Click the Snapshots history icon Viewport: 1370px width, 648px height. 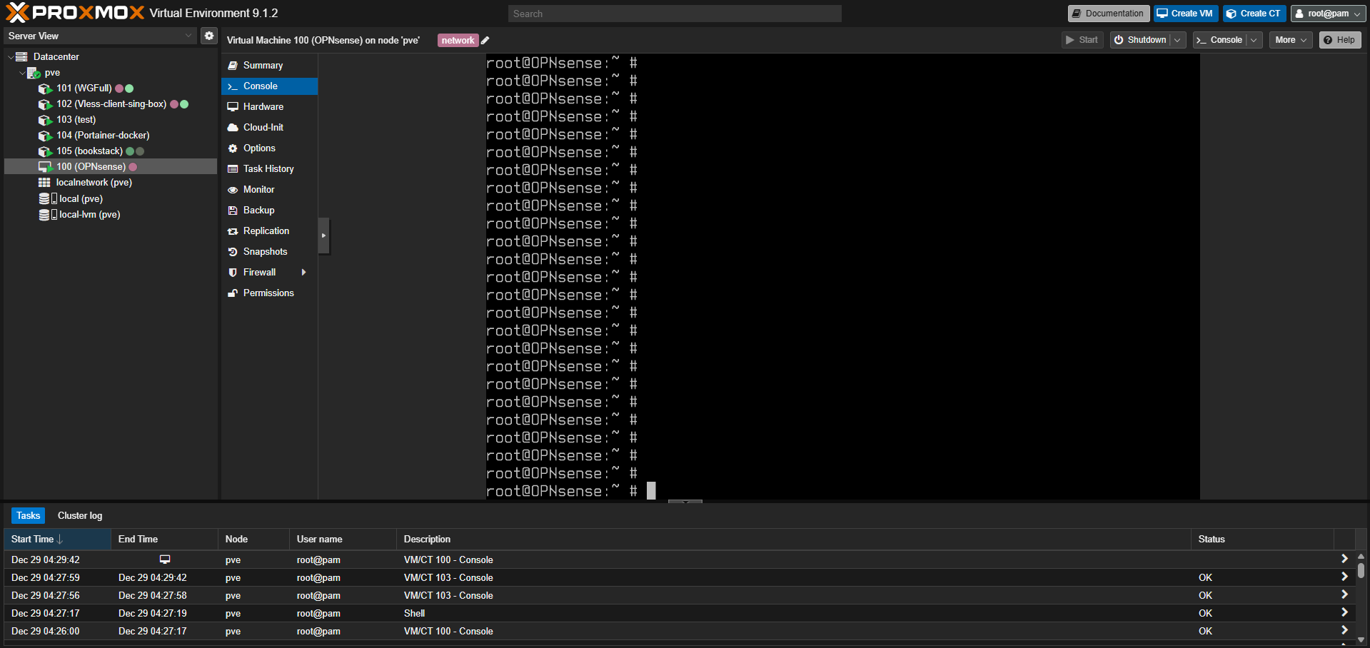click(233, 252)
